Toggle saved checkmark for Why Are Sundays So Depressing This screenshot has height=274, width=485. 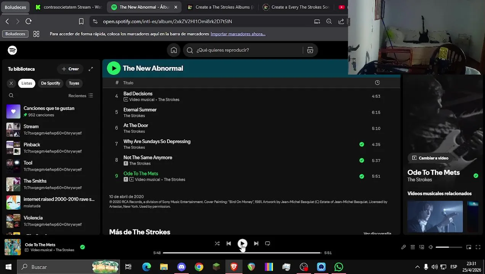coord(361,144)
